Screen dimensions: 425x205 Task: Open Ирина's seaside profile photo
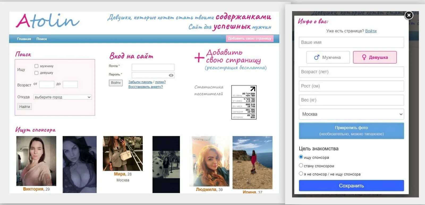click(253, 163)
